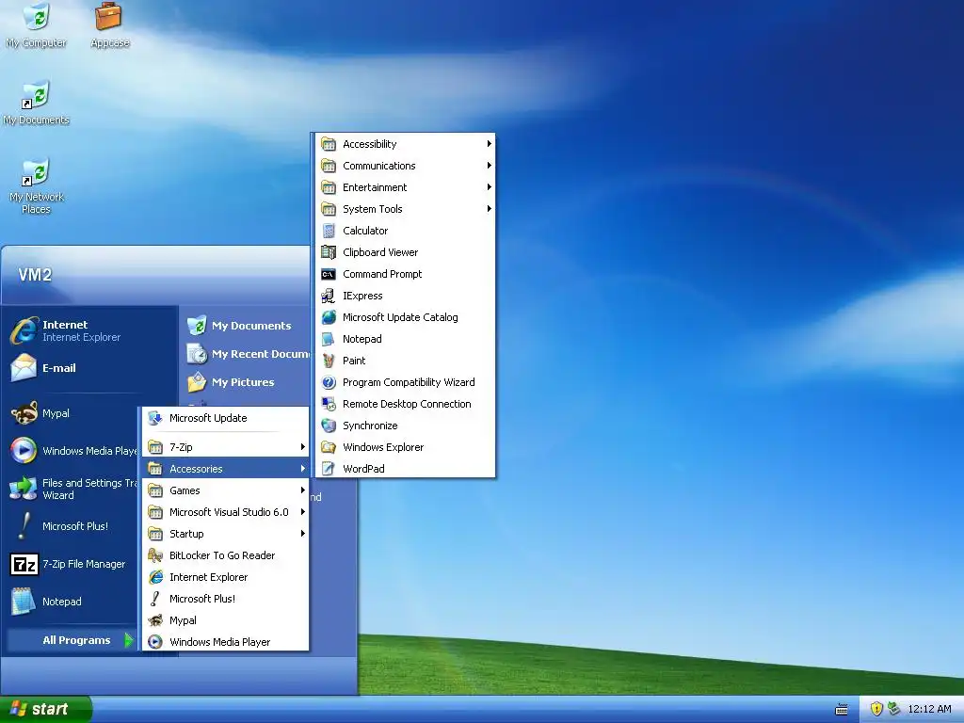Image resolution: width=964 pixels, height=723 pixels.
Task: Click the network tray icon beside clock
Action: 893,709
